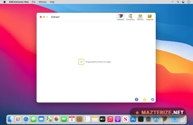Click the clock icon in menu bar
The height and width of the screenshot is (125, 193).
click(189, 2)
